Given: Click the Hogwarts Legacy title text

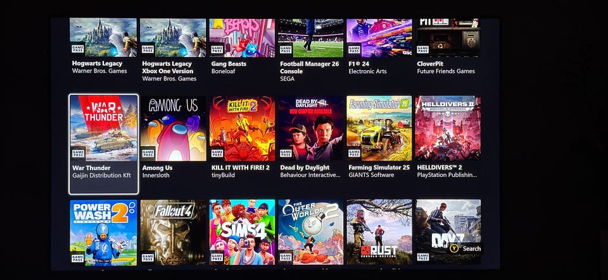Looking at the screenshot, I should click(x=97, y=63).
